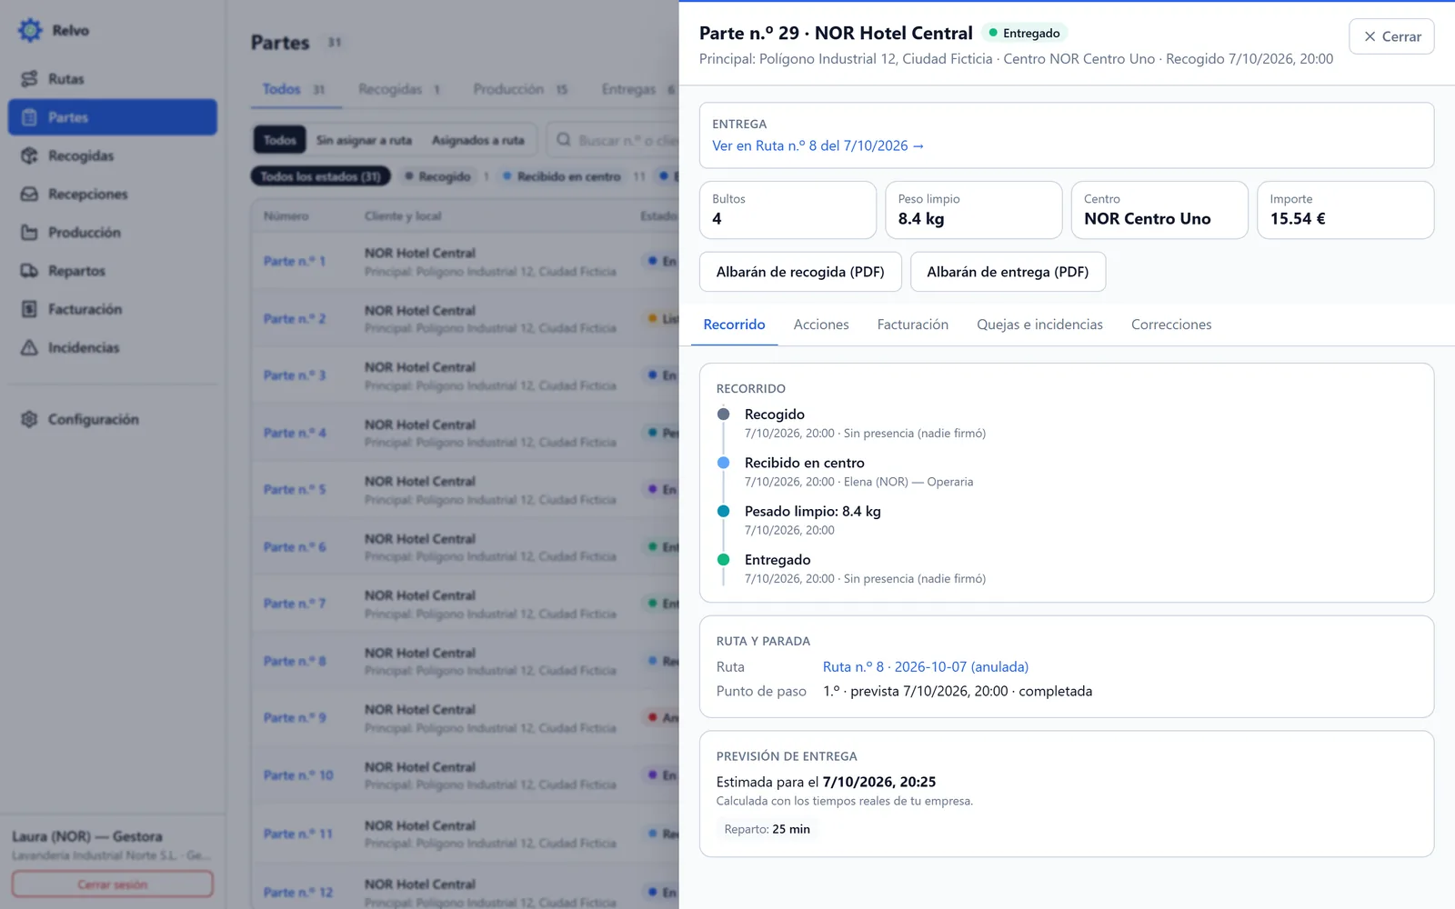Click the Importe value 15.54 €
This screenshot has height=909, width=1455.
(x=1298, y=218)
